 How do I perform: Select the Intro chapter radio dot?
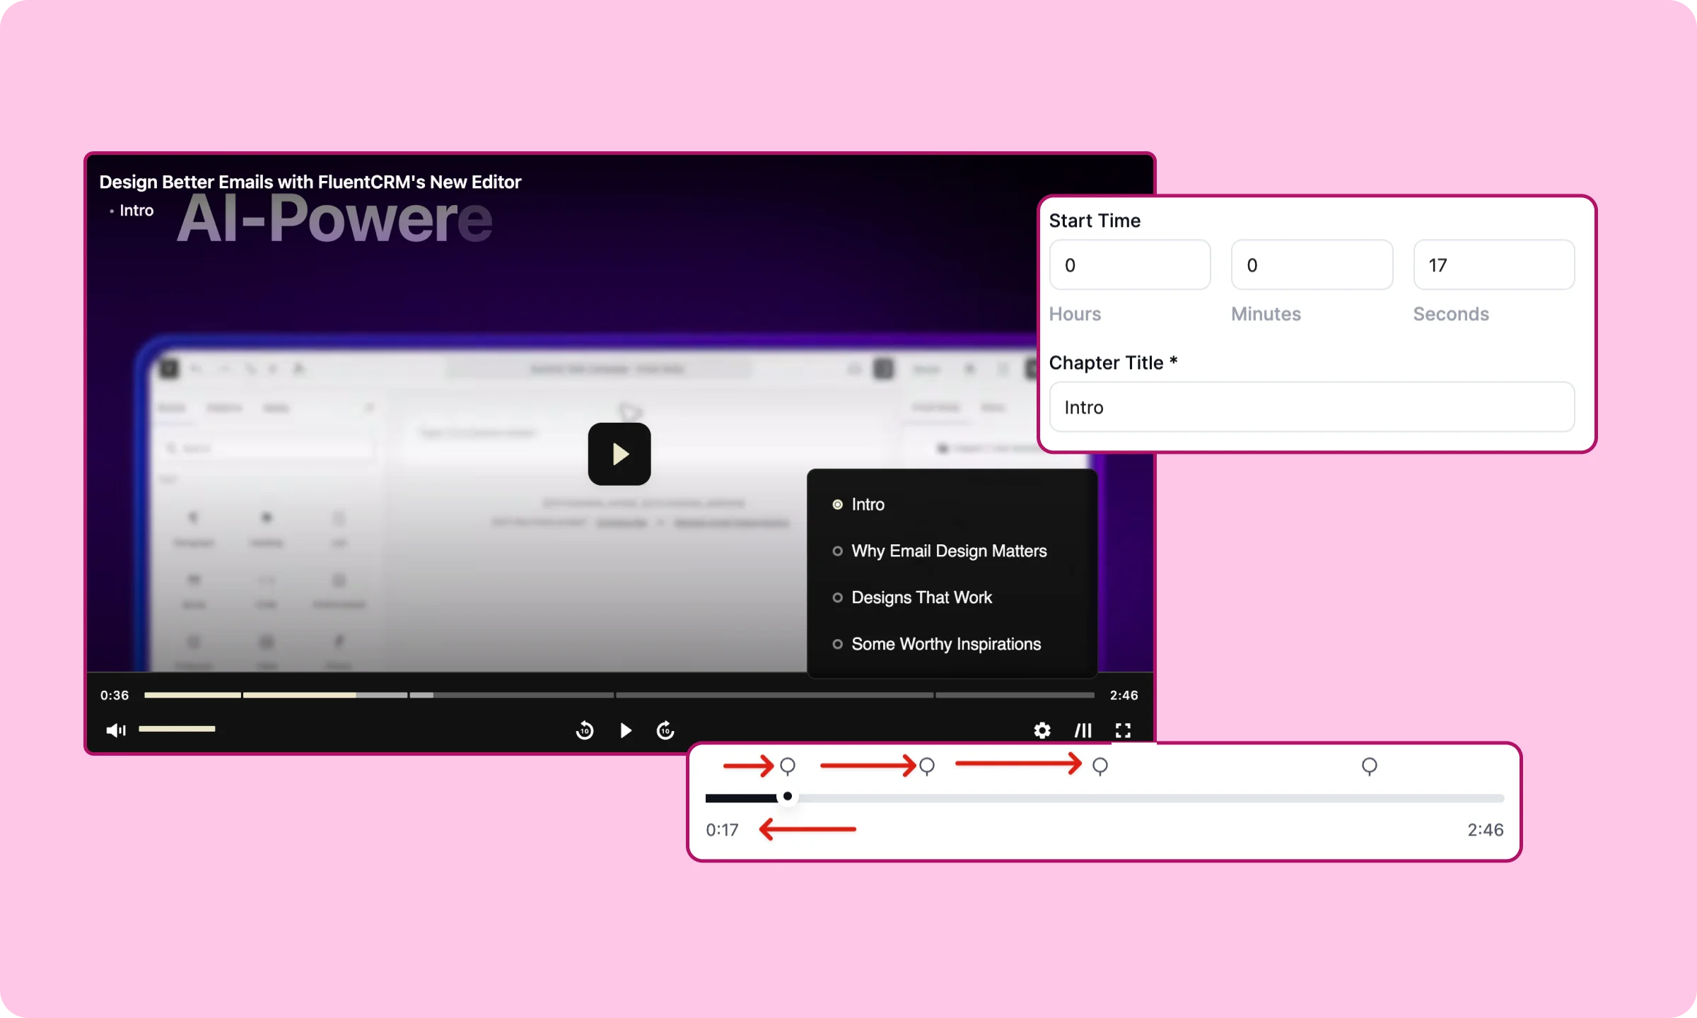838,505
